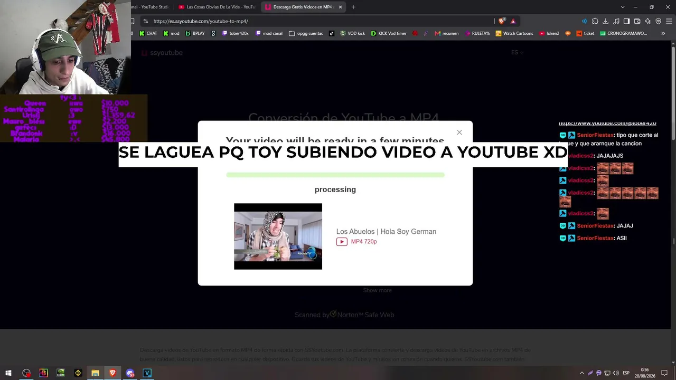
Task: Open the first 'mod' Kick bookmark
Action: click(x=171, y=33)
